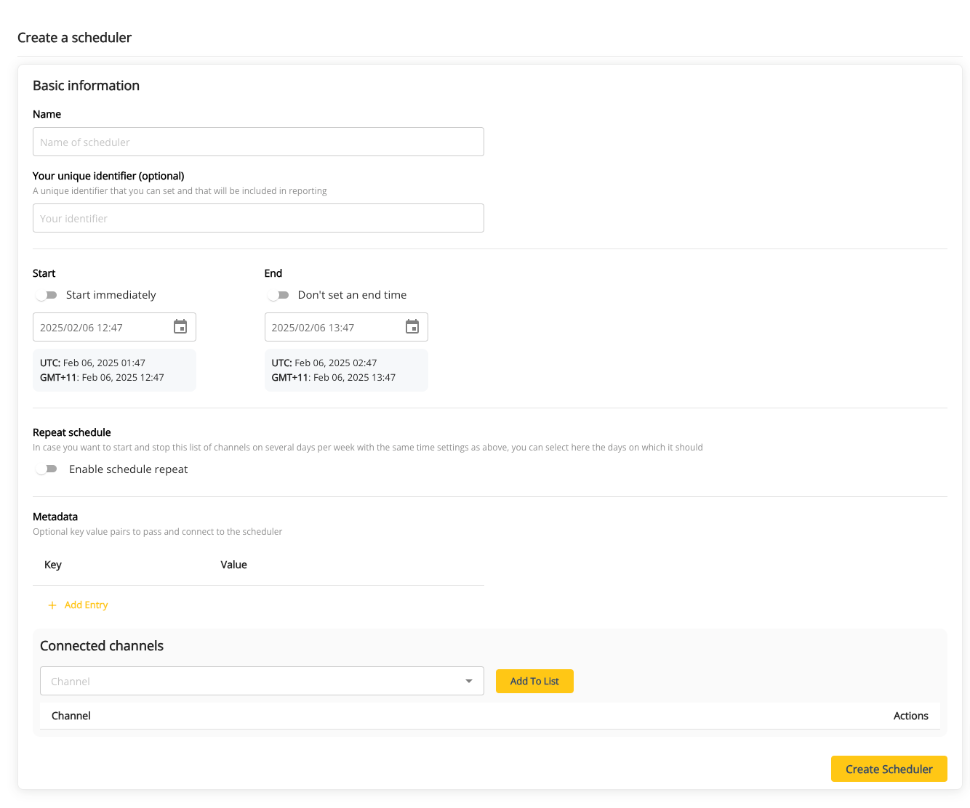Expand the Channel dropdown arrow
970x808 pixels.
click(469, 681)
